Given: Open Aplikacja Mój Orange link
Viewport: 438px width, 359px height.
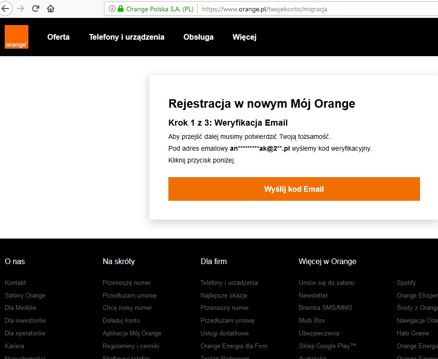Looking at the screenshot, I should 131,333.
